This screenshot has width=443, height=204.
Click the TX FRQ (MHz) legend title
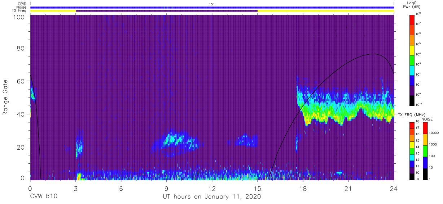click(x=412, y=114)
